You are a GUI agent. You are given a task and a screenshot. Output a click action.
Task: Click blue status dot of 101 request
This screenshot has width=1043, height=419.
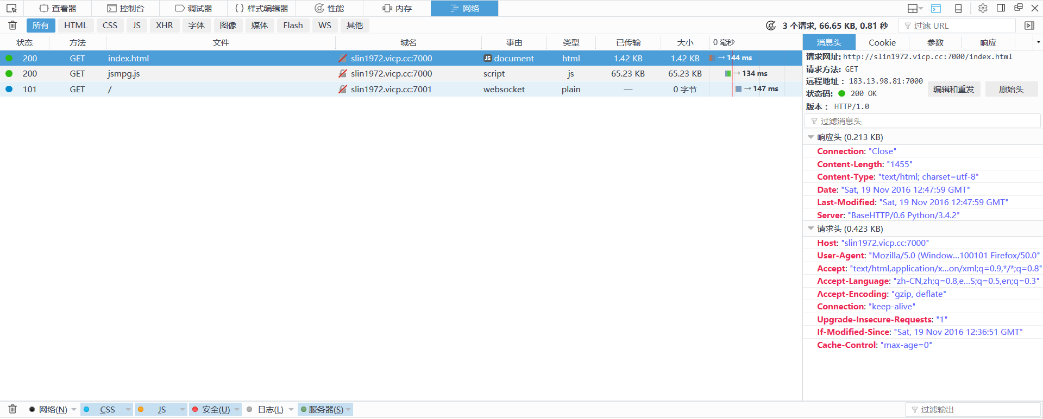[9, 89]
